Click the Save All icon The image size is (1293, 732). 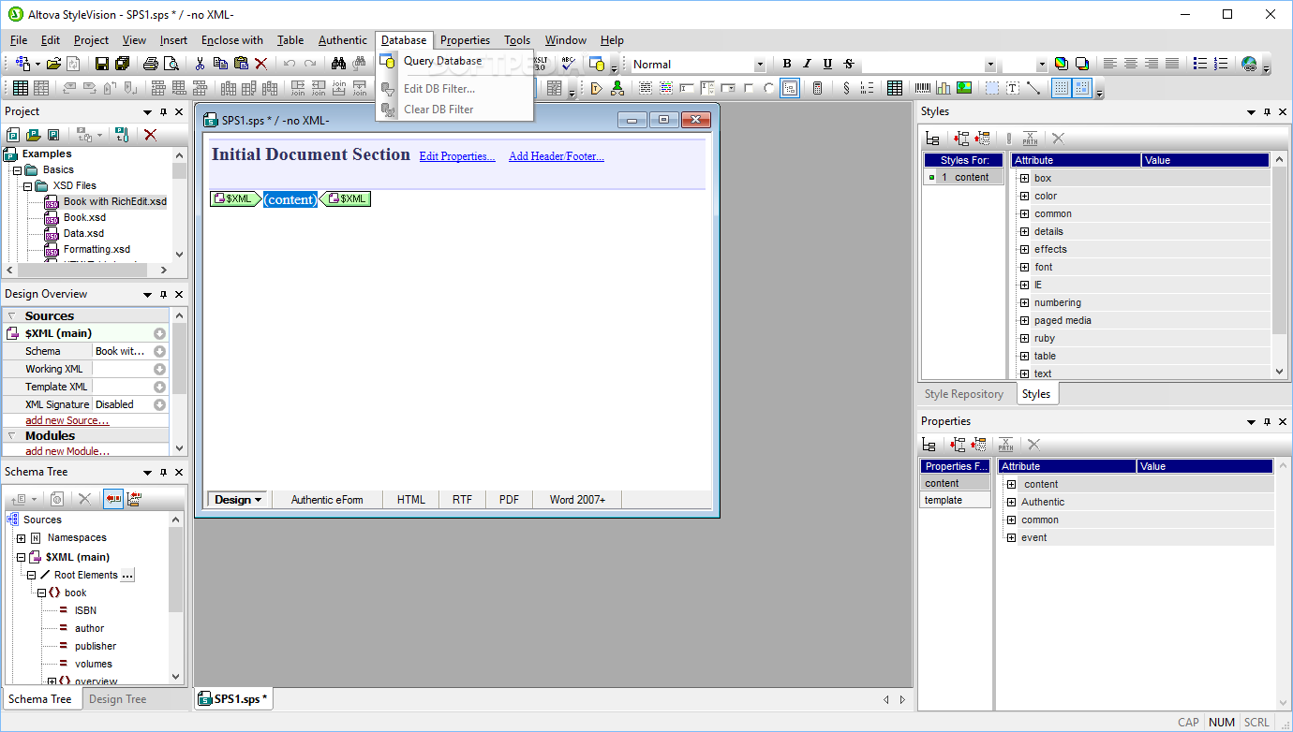[x=122, y=64]
